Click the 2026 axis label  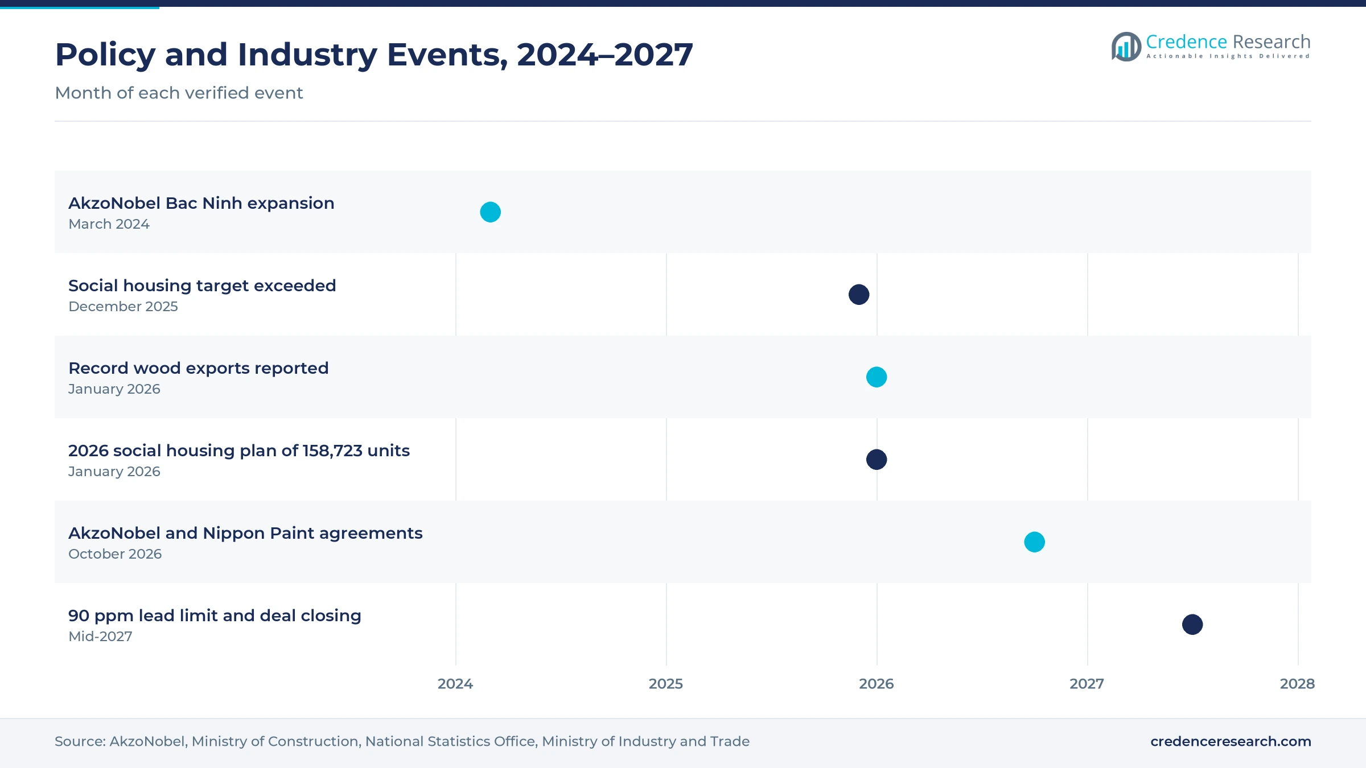click(877, 684)
